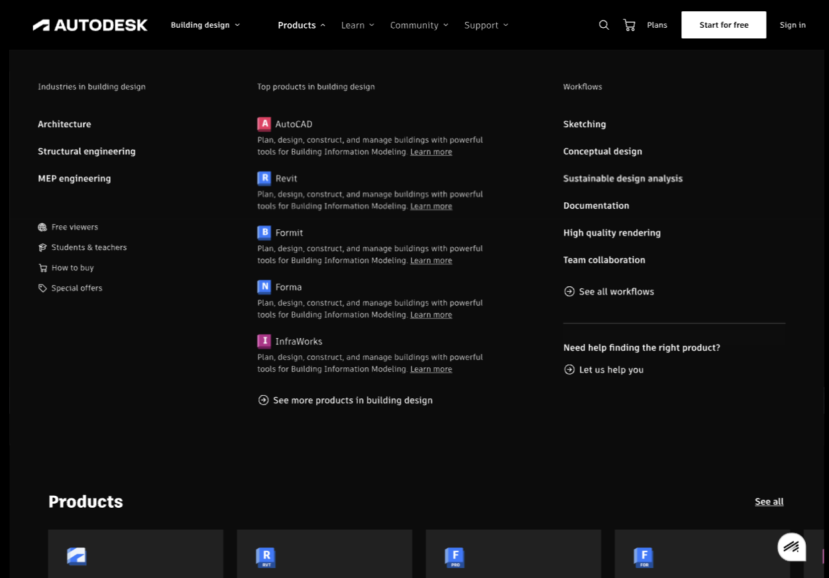
Task: Click the tag icon beside Special offers
Action: click(42, 288)
